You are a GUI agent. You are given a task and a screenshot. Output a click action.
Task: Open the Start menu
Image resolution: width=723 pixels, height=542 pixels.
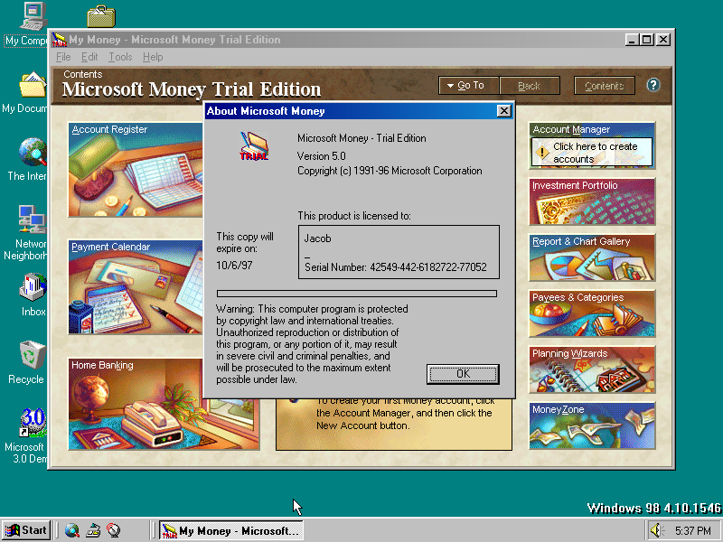tap(26, 530)
